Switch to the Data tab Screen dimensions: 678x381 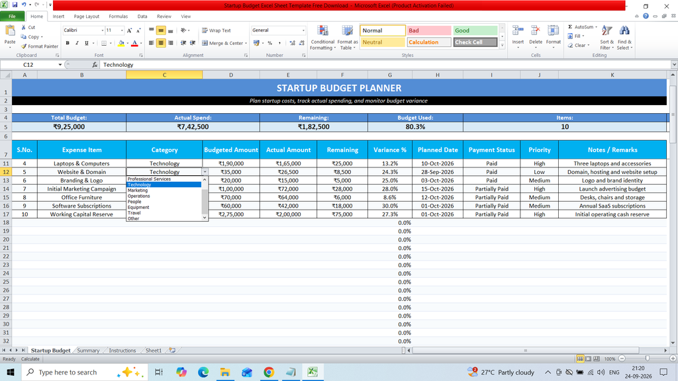pos(142,17)
